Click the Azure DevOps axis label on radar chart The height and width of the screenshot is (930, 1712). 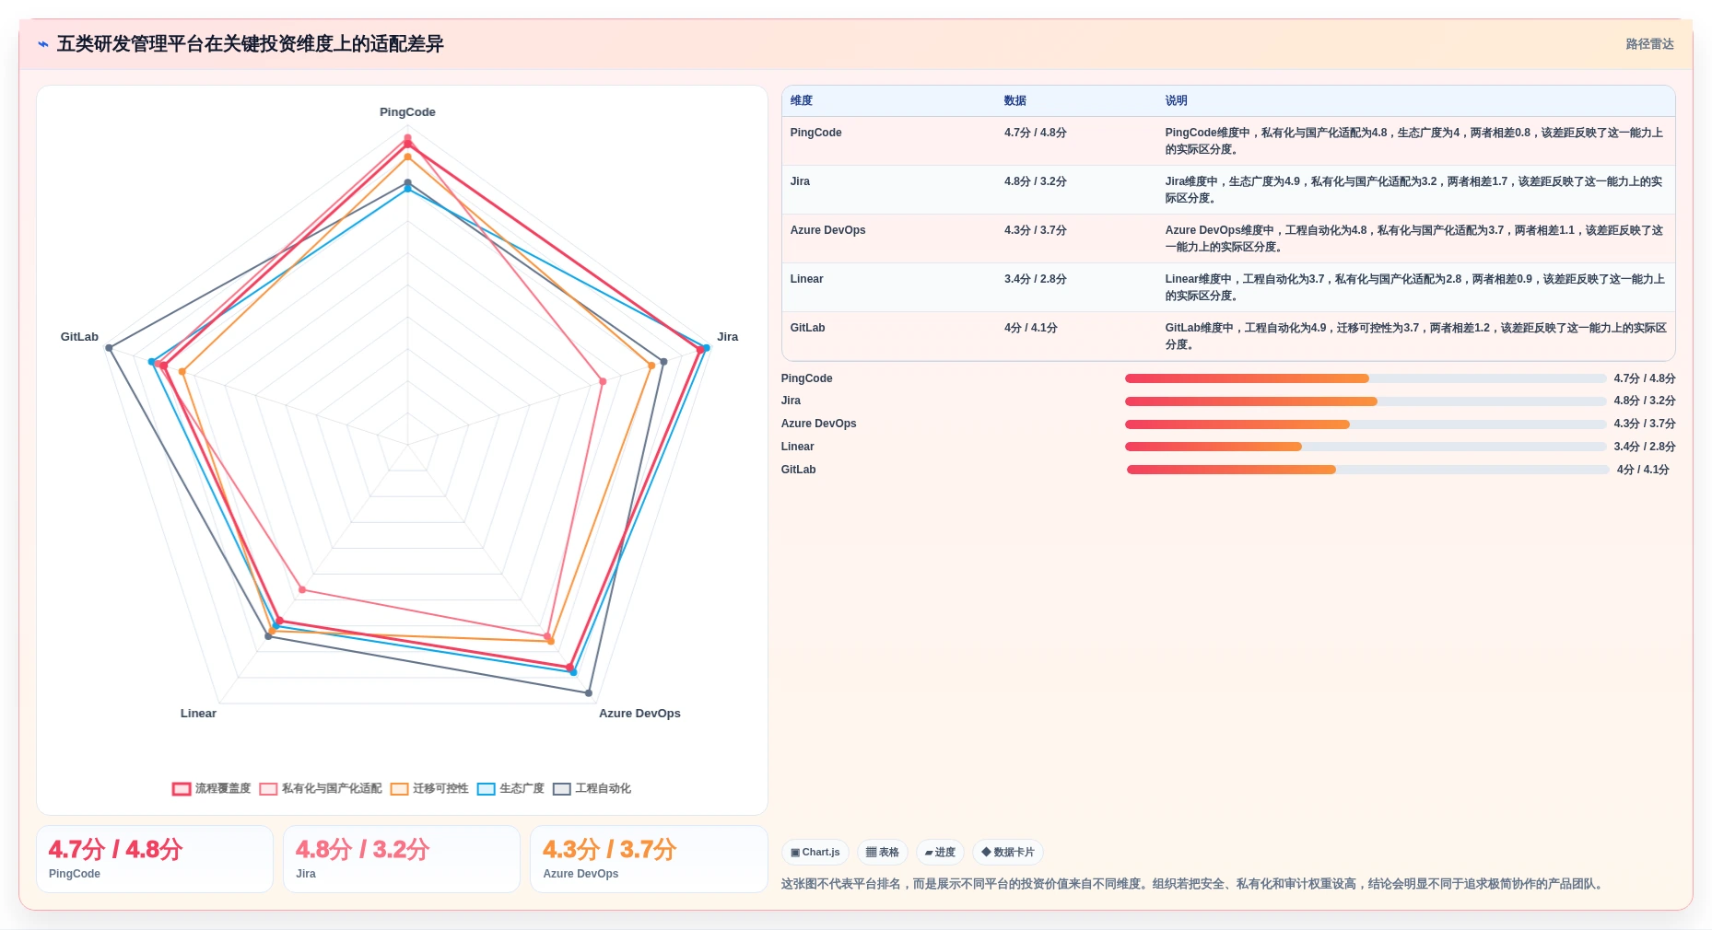coord(639,714)
